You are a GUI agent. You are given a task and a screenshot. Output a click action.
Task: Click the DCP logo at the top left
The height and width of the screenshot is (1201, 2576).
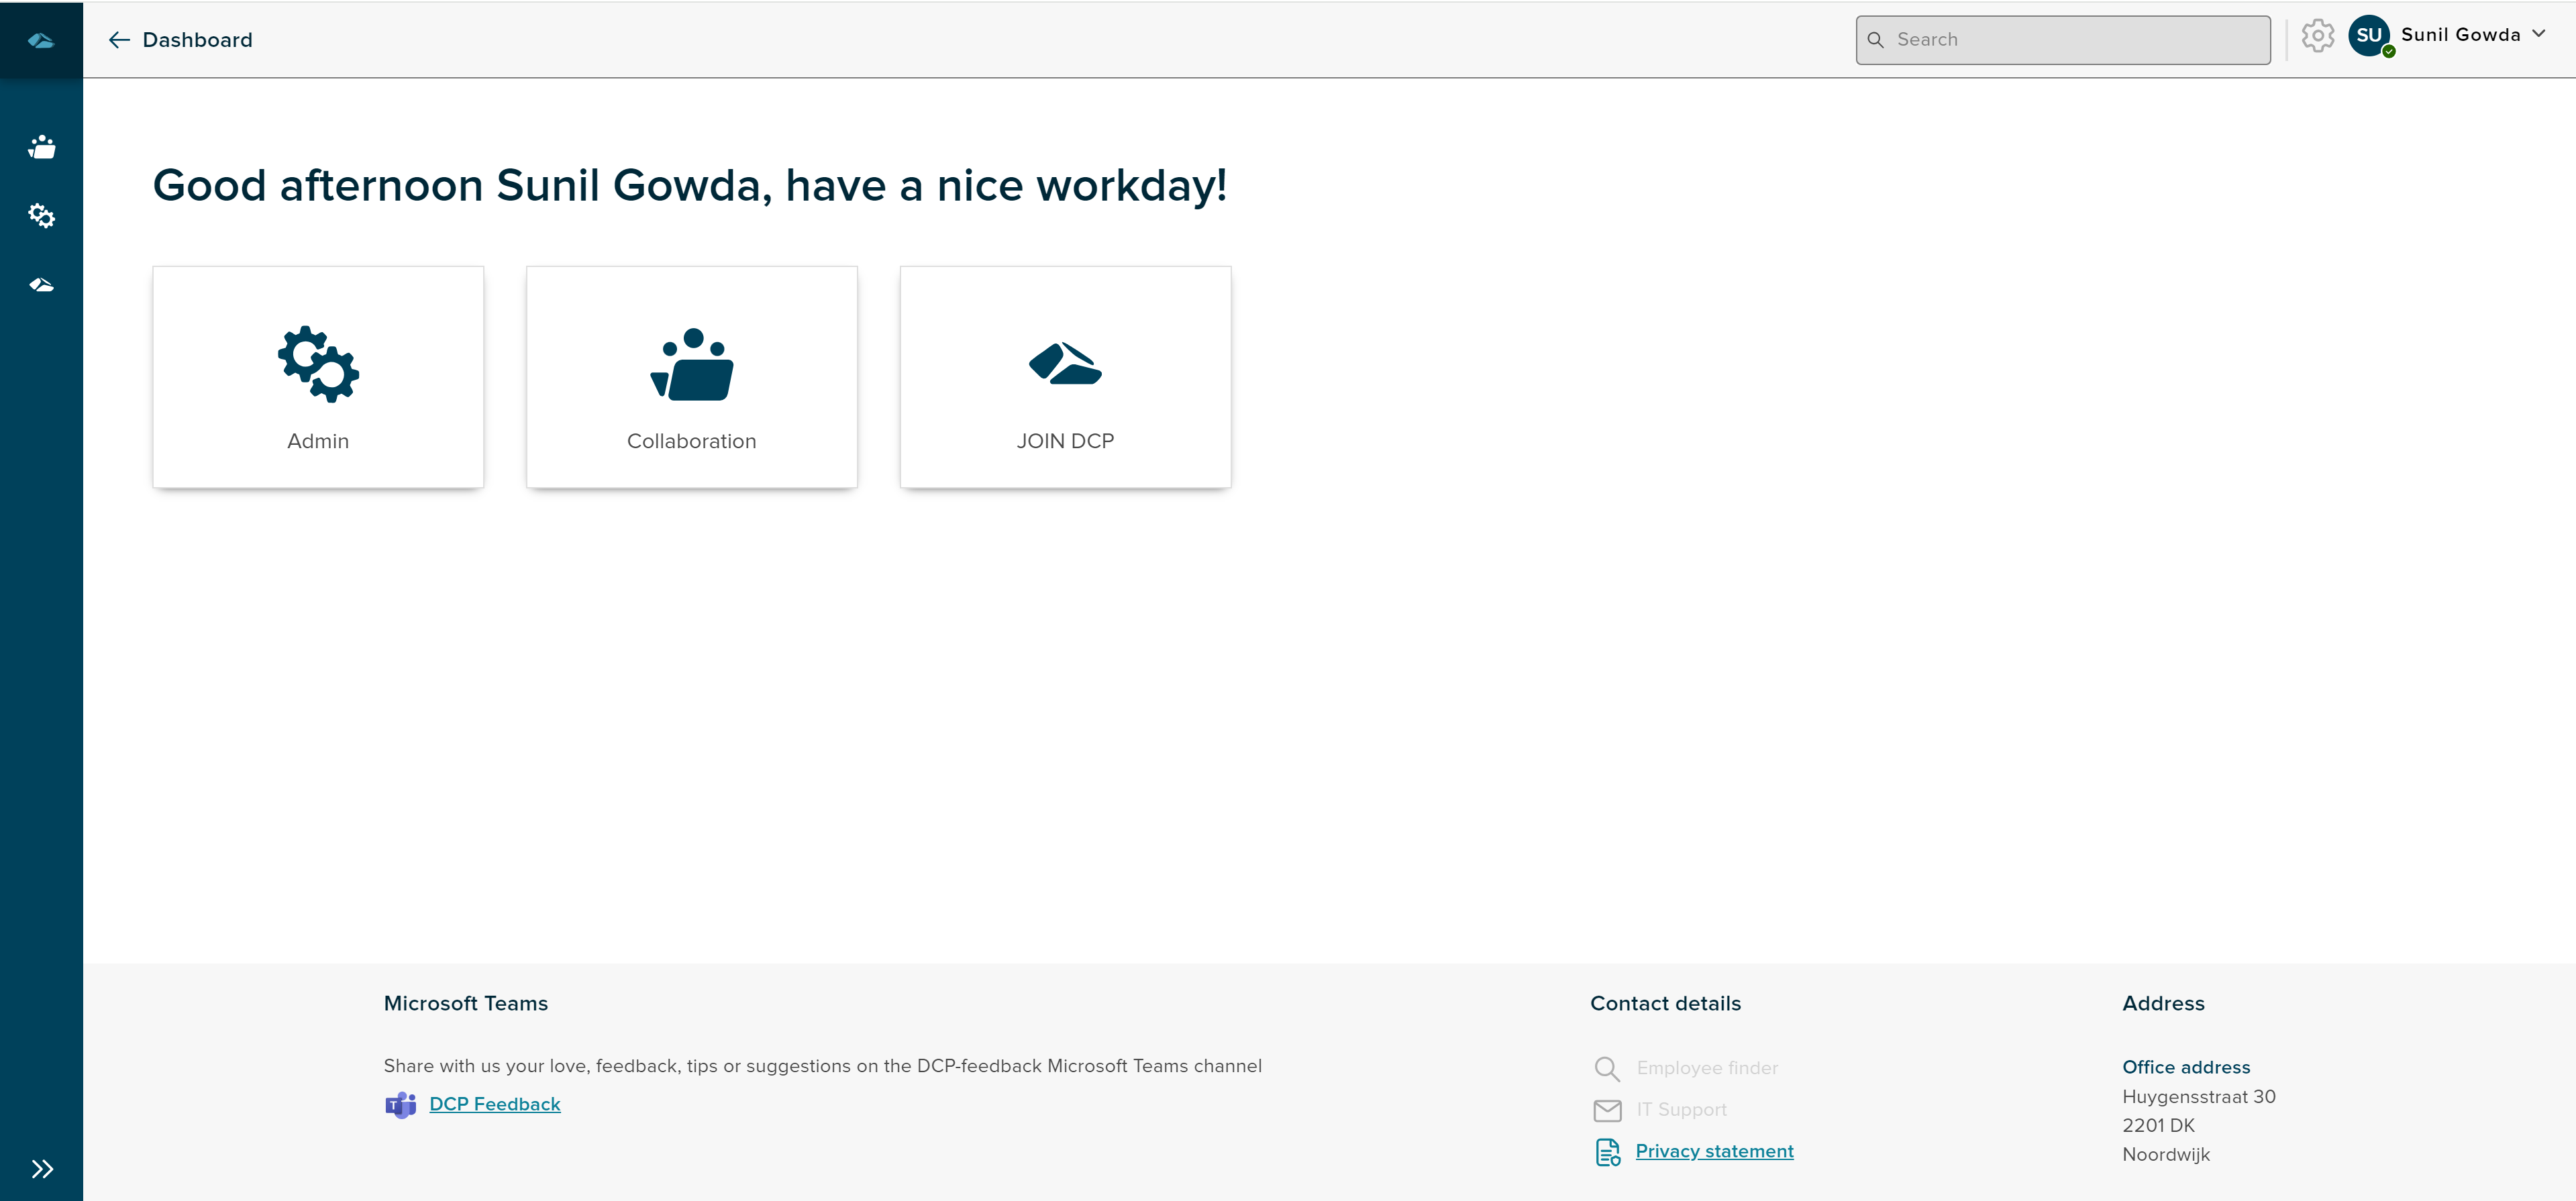pos(41,40)
